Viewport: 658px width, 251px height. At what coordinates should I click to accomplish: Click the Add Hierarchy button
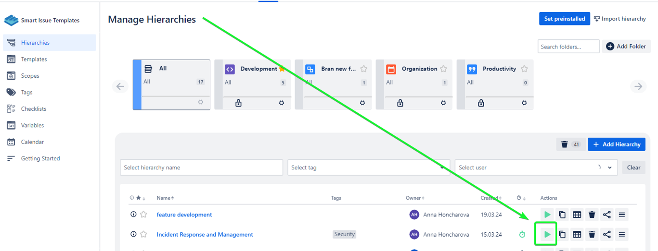616,144
